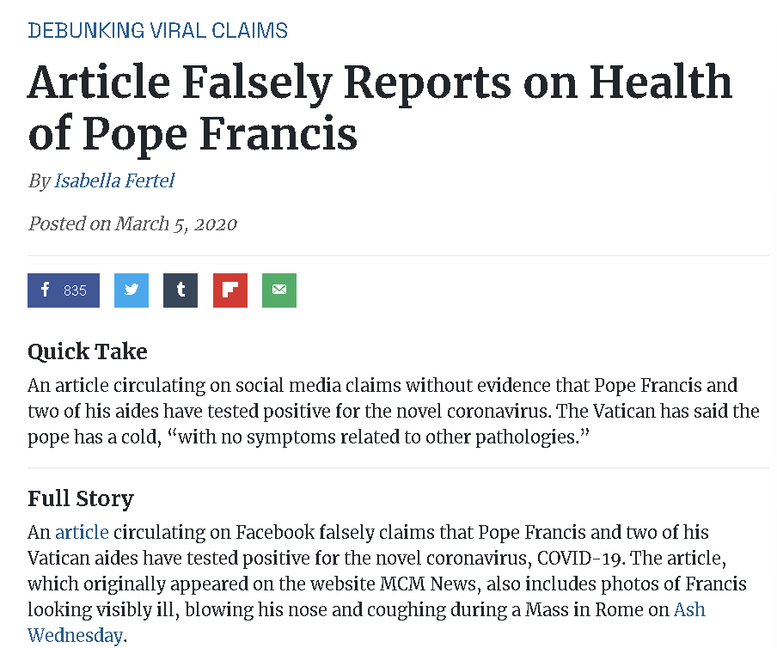The width and height of the screenshot is (777, 648).
Task: Share the article on Tumblr
Action: point(180,290)
